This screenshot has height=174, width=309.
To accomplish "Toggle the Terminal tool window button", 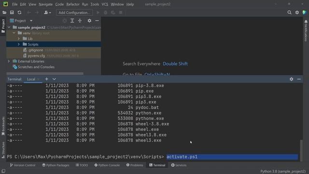I will point(157,165).
